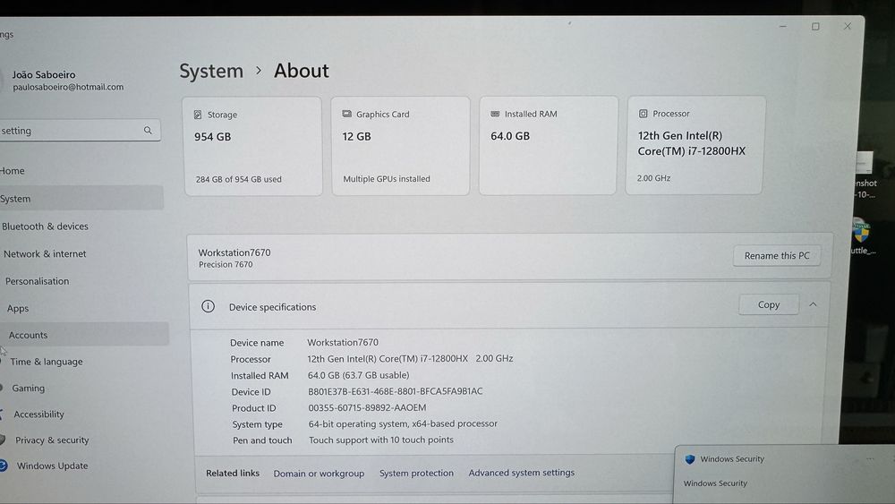Minimize the Settings window
895x504 pixels.
tap(783, 26)
